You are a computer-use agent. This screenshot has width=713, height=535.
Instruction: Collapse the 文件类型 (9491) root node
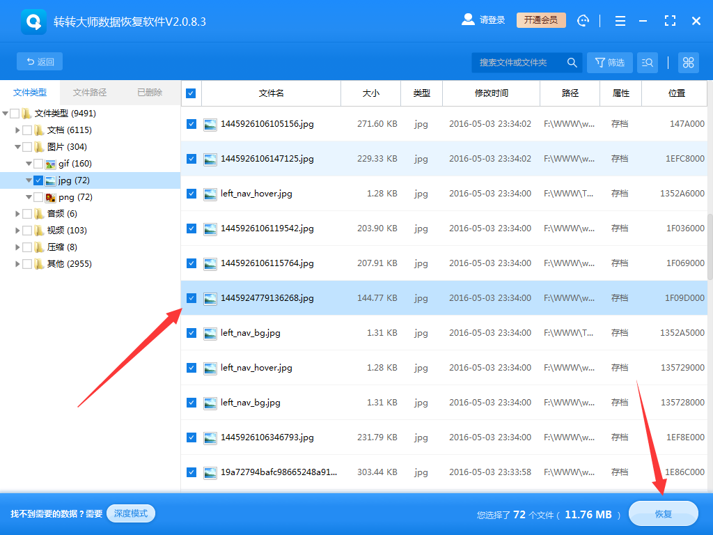(x=6, y=114)
